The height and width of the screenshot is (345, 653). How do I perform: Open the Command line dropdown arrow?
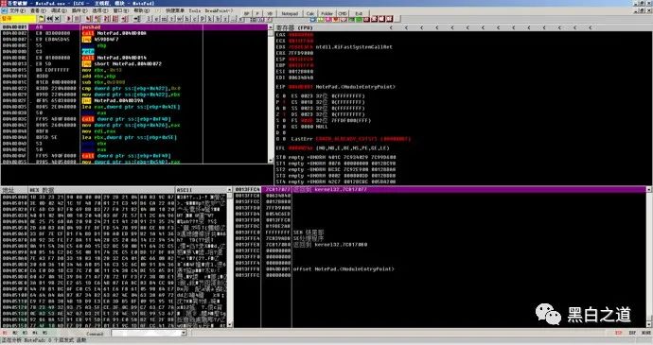(x=184, y=333)
